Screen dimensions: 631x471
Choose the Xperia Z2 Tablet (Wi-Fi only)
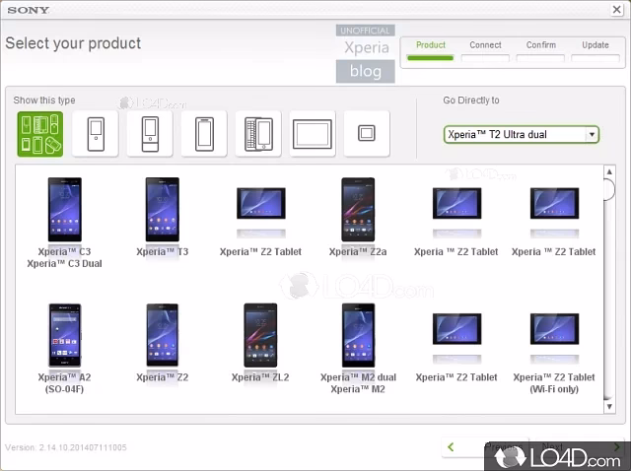tap(554, 354)
